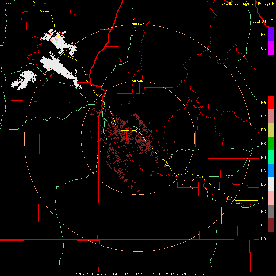Click the GC gray legend swatch
276x276 pixels.
[271, 211]
